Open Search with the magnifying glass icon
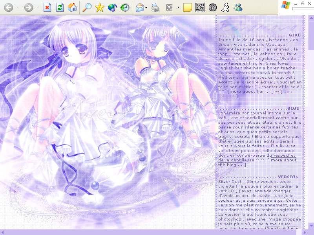 point(87,7)
